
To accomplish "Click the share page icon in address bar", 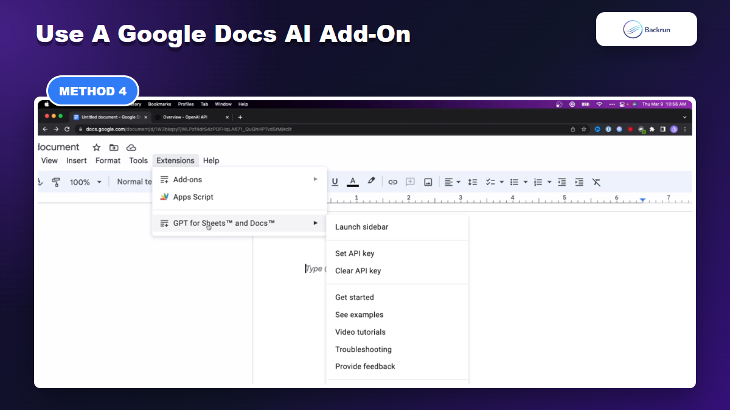I will point(572,129).
